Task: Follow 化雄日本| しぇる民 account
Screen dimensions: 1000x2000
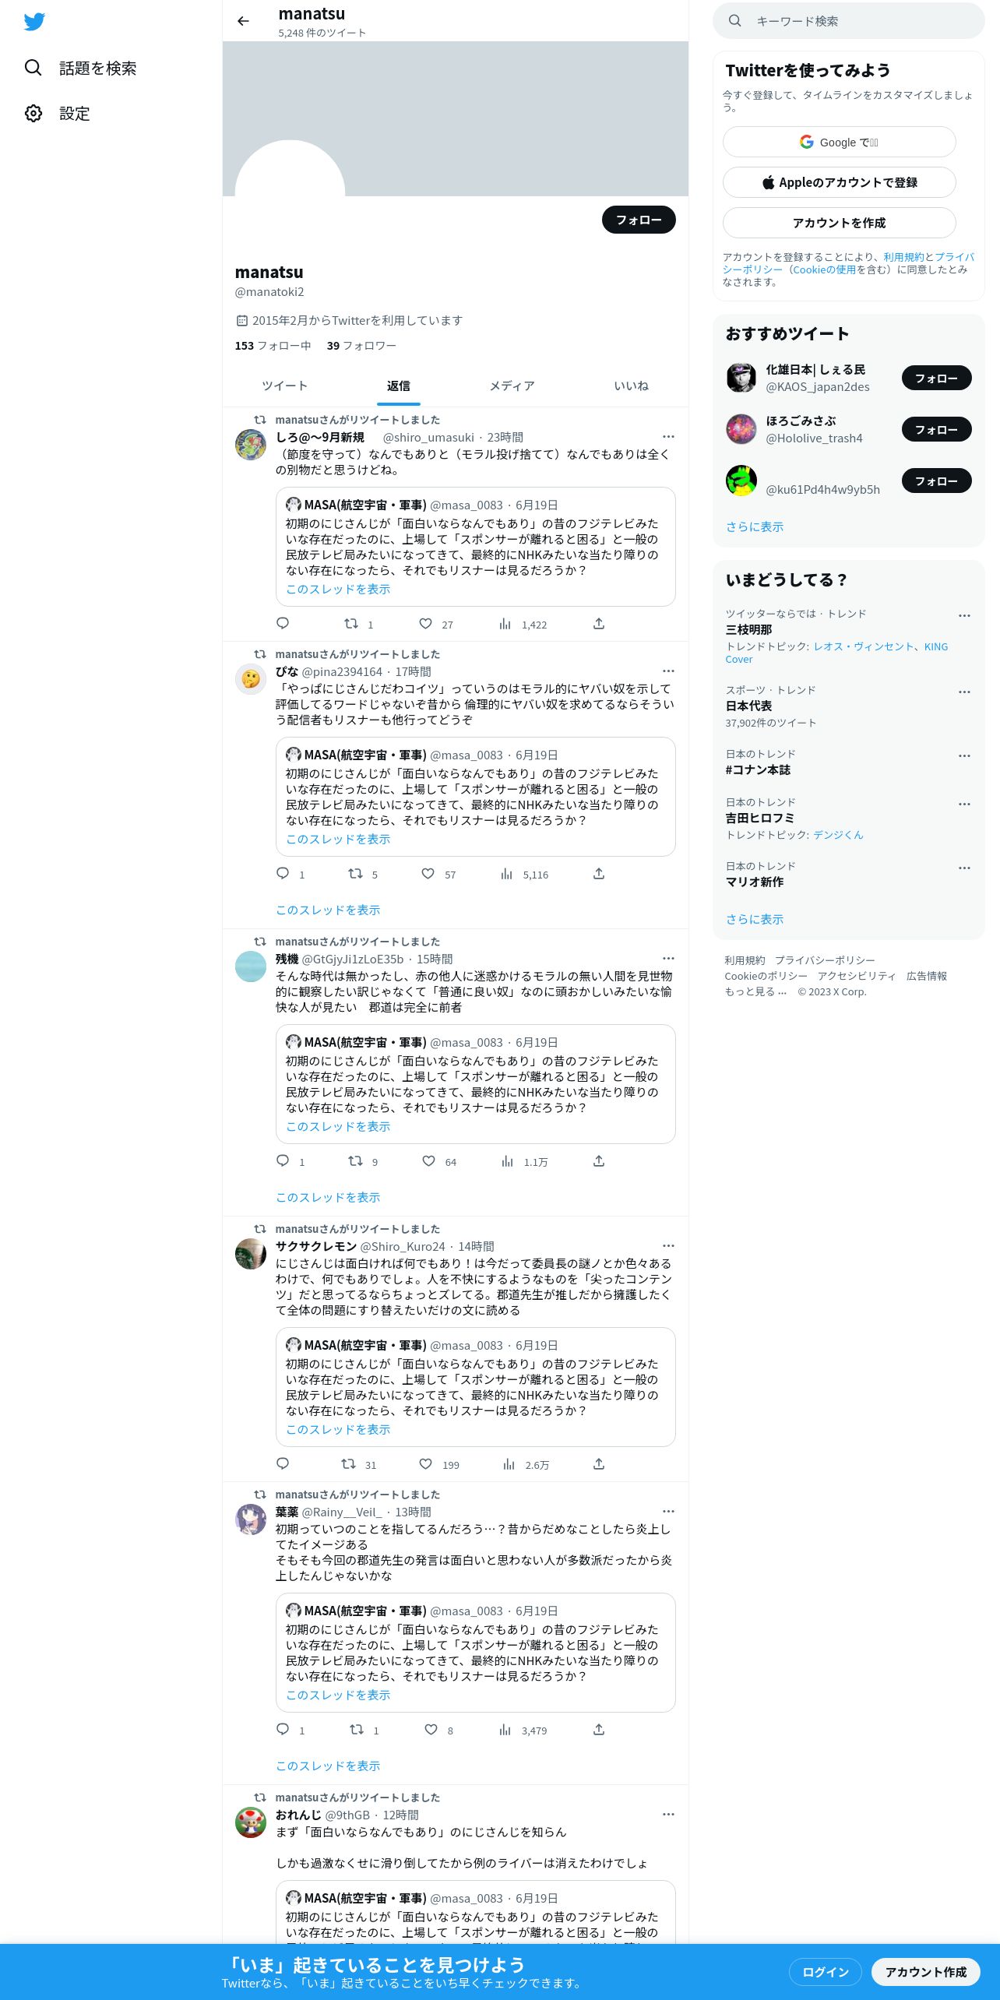Action: [936, 378]
